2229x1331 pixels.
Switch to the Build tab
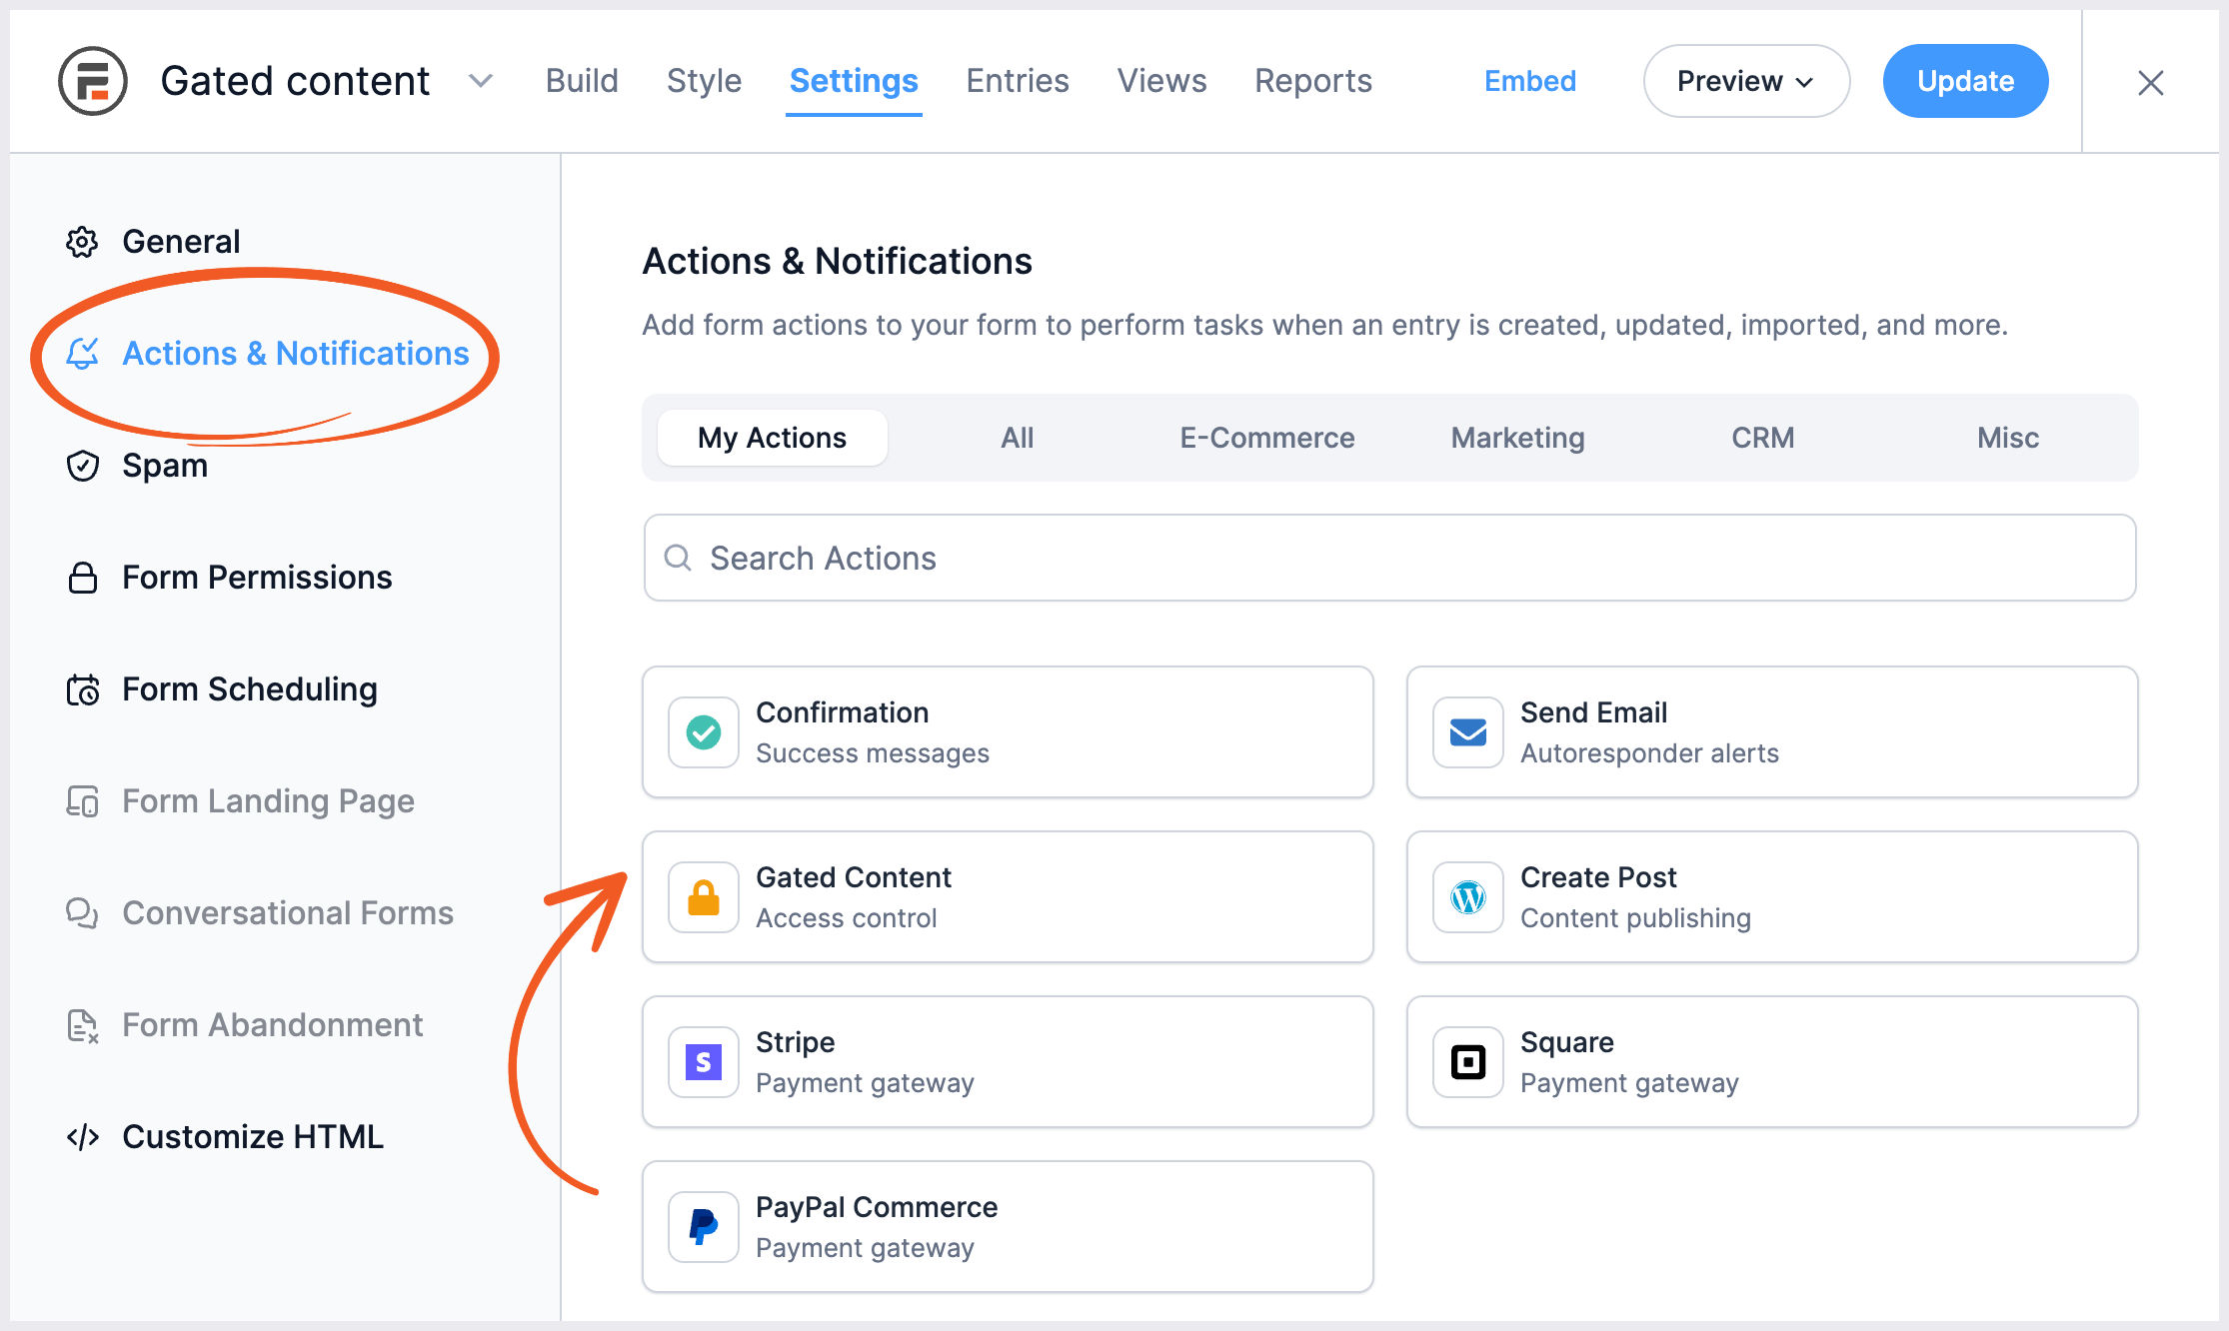(x=582, y=81)
